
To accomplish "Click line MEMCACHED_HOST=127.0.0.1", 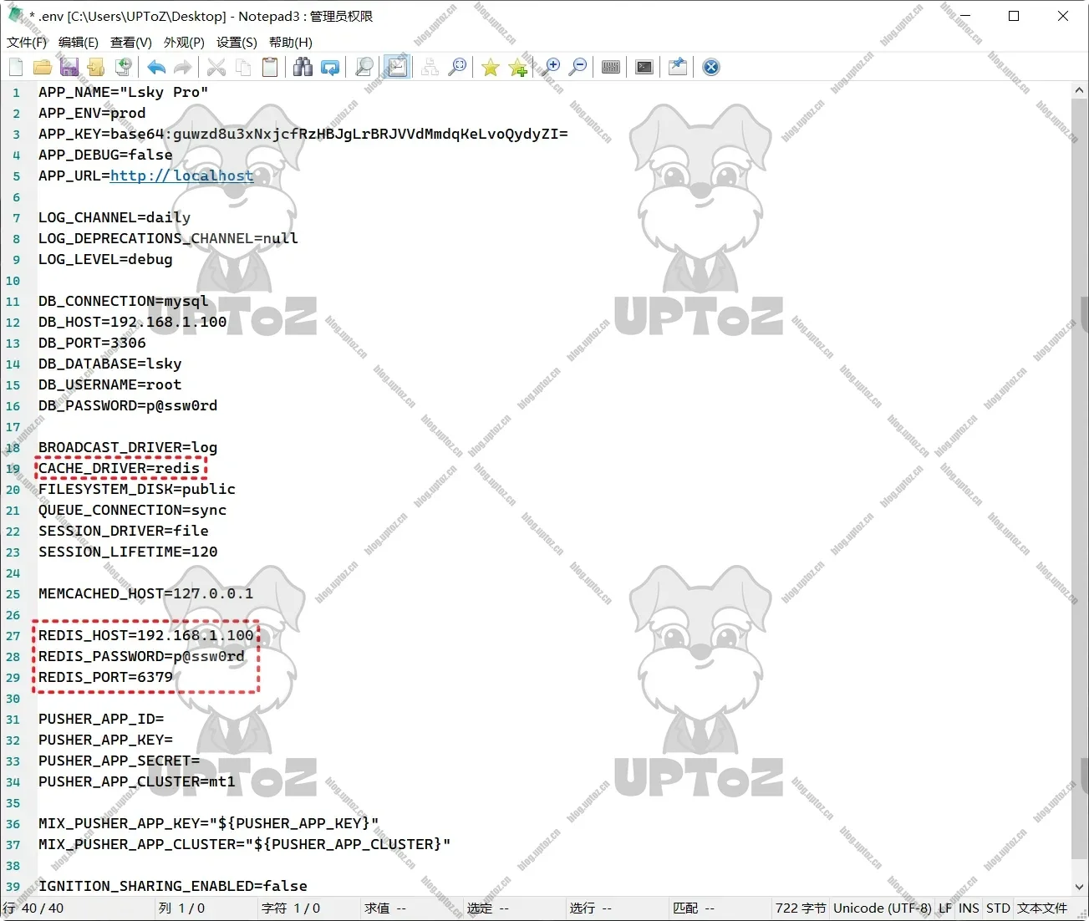I will click(x=146, y=594).
